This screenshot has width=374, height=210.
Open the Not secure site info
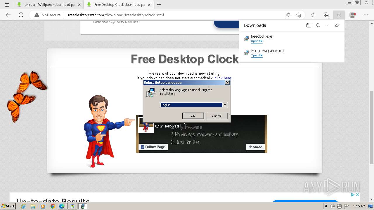pyautogui.click(x=48, y=15)
